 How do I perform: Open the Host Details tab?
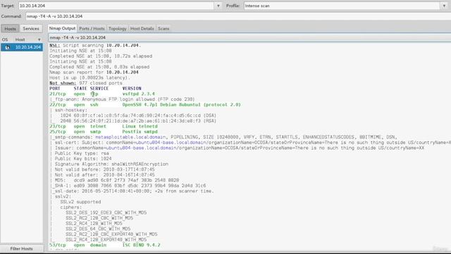click(142, 28)
